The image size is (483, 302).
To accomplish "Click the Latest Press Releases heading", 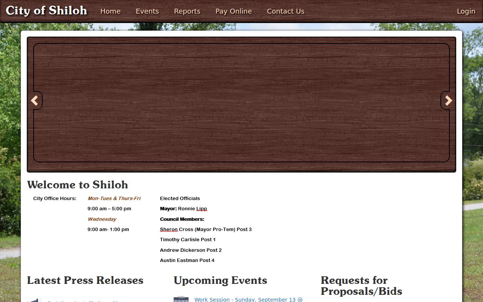I will click(85, 280).
